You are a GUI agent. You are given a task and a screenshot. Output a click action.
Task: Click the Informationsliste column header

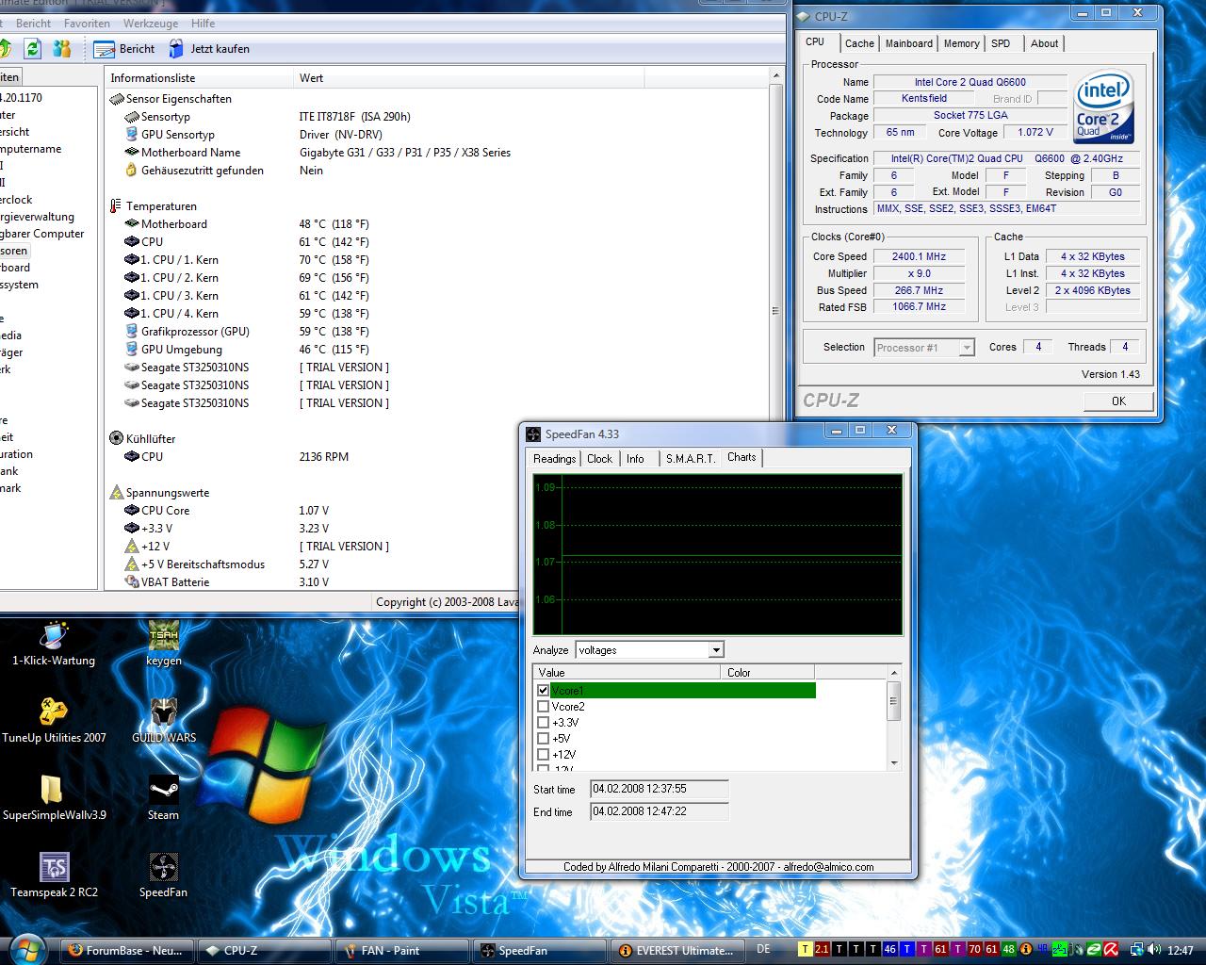(200, 78)
